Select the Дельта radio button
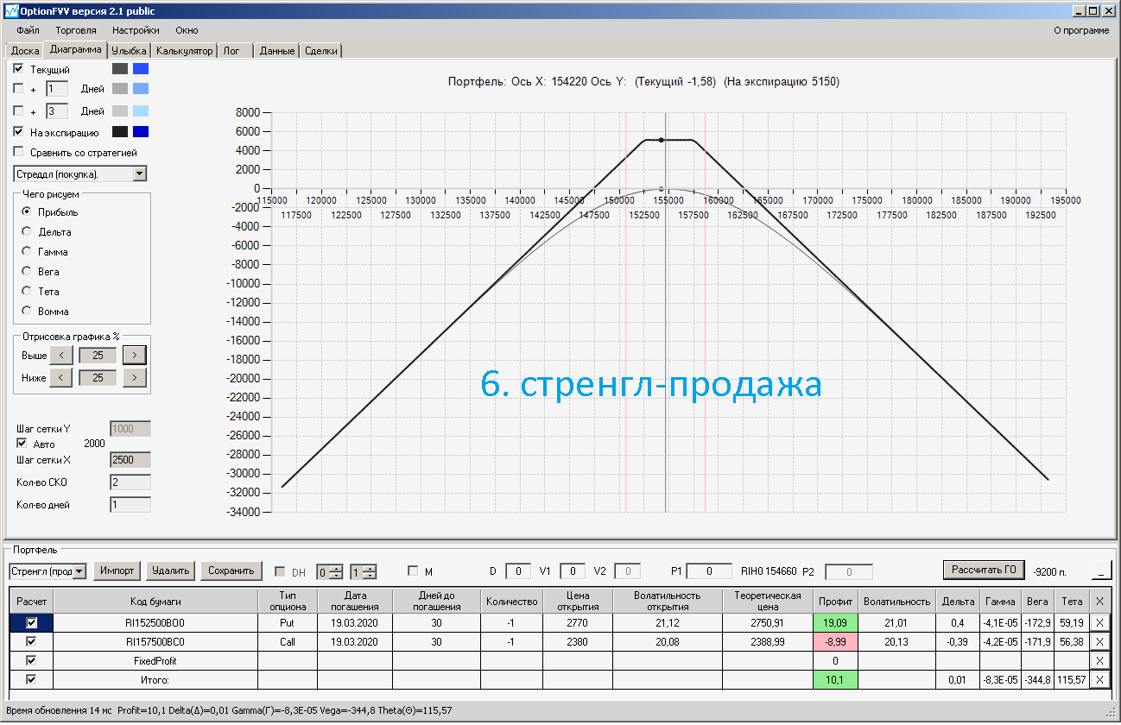 tap(27, 231)
